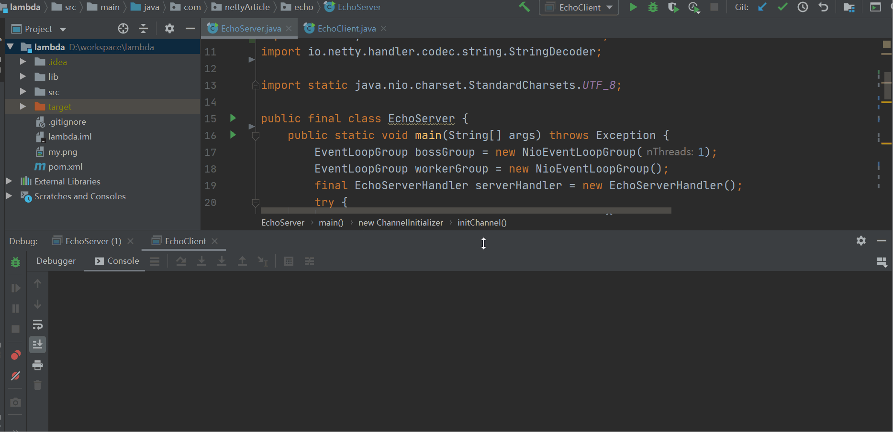Click the Step Over debug icon
893x432 pixels.
coord(181,261)
